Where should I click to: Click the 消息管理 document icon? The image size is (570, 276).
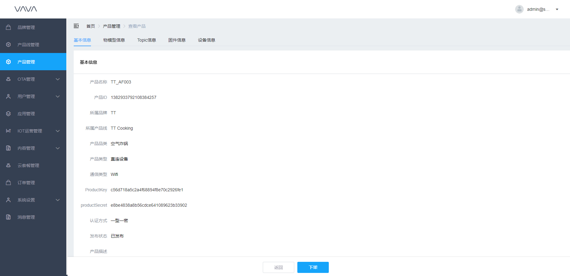(x=8, y=217)
